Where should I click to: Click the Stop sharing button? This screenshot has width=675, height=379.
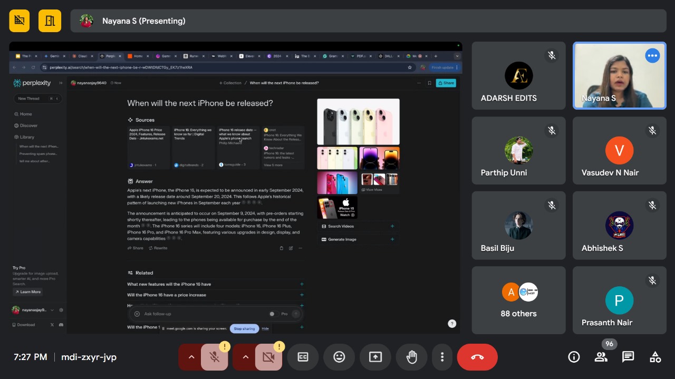click(x=244, y=328)
